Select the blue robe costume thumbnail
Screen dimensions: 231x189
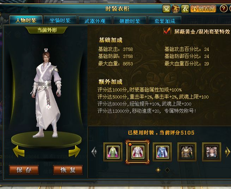[162, 152]
